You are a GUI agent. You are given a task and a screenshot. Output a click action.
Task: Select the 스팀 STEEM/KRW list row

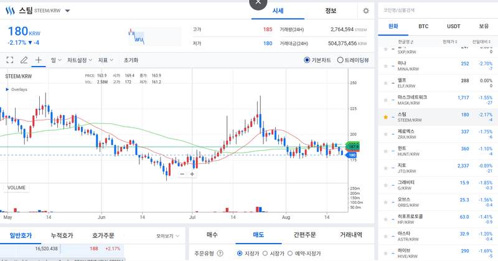pos(438,117)
